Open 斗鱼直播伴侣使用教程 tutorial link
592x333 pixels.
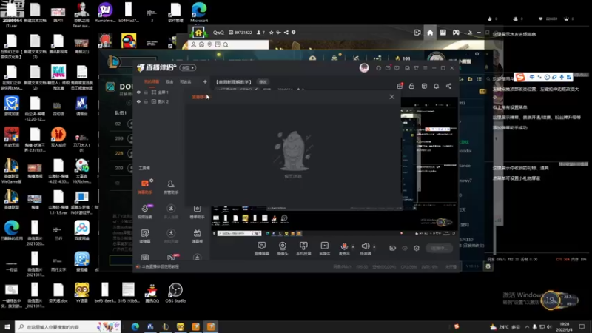pyautogui.click(x=160, y=266)
